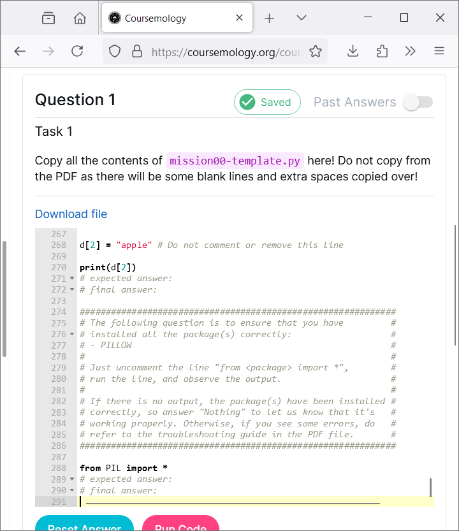Show more toolbar tools overflow chevron

tap(410, 52)
